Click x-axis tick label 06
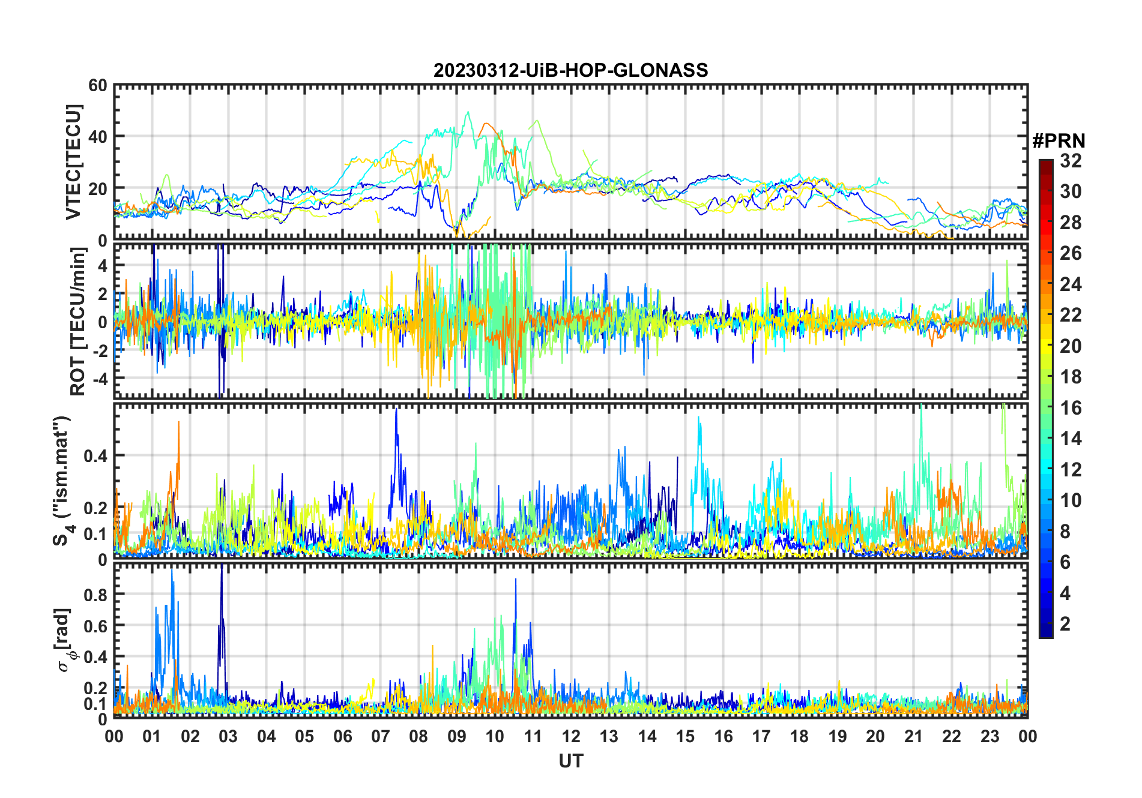The image size is (1142, 798). coord(342,736)
